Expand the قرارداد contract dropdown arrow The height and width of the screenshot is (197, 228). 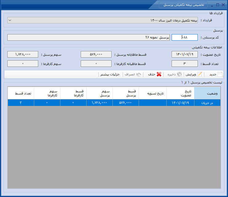(x=10, y=20)
